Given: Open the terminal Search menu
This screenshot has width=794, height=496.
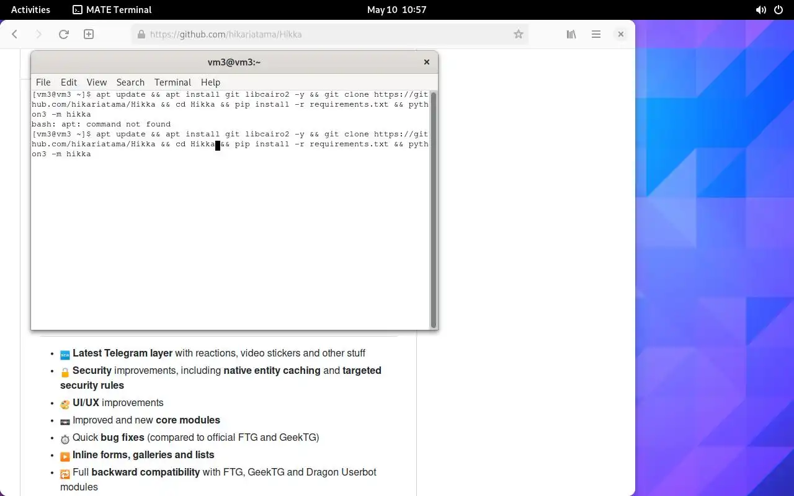Looking at the screenshot, I should (x=130, y=82).
